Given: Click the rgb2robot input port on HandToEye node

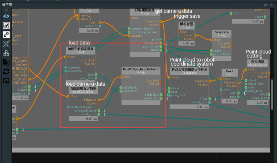Looking at the screenshot, I should tap(121, 91).
